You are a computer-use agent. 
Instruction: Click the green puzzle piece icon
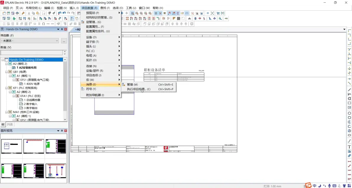coord(14,18)
